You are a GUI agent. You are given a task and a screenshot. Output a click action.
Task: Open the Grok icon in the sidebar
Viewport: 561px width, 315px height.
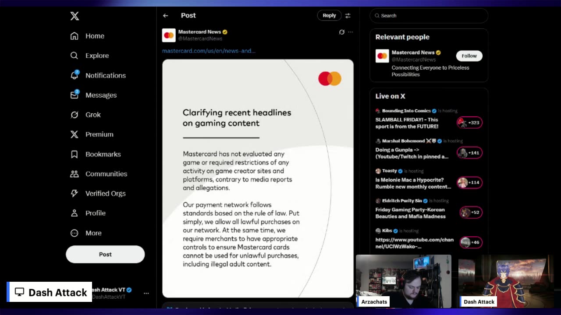pos(75,115)
